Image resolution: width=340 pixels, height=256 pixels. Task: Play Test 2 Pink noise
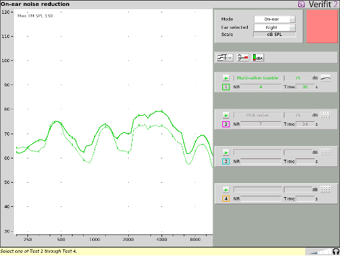pyautogui.click(x=226, y=115)
